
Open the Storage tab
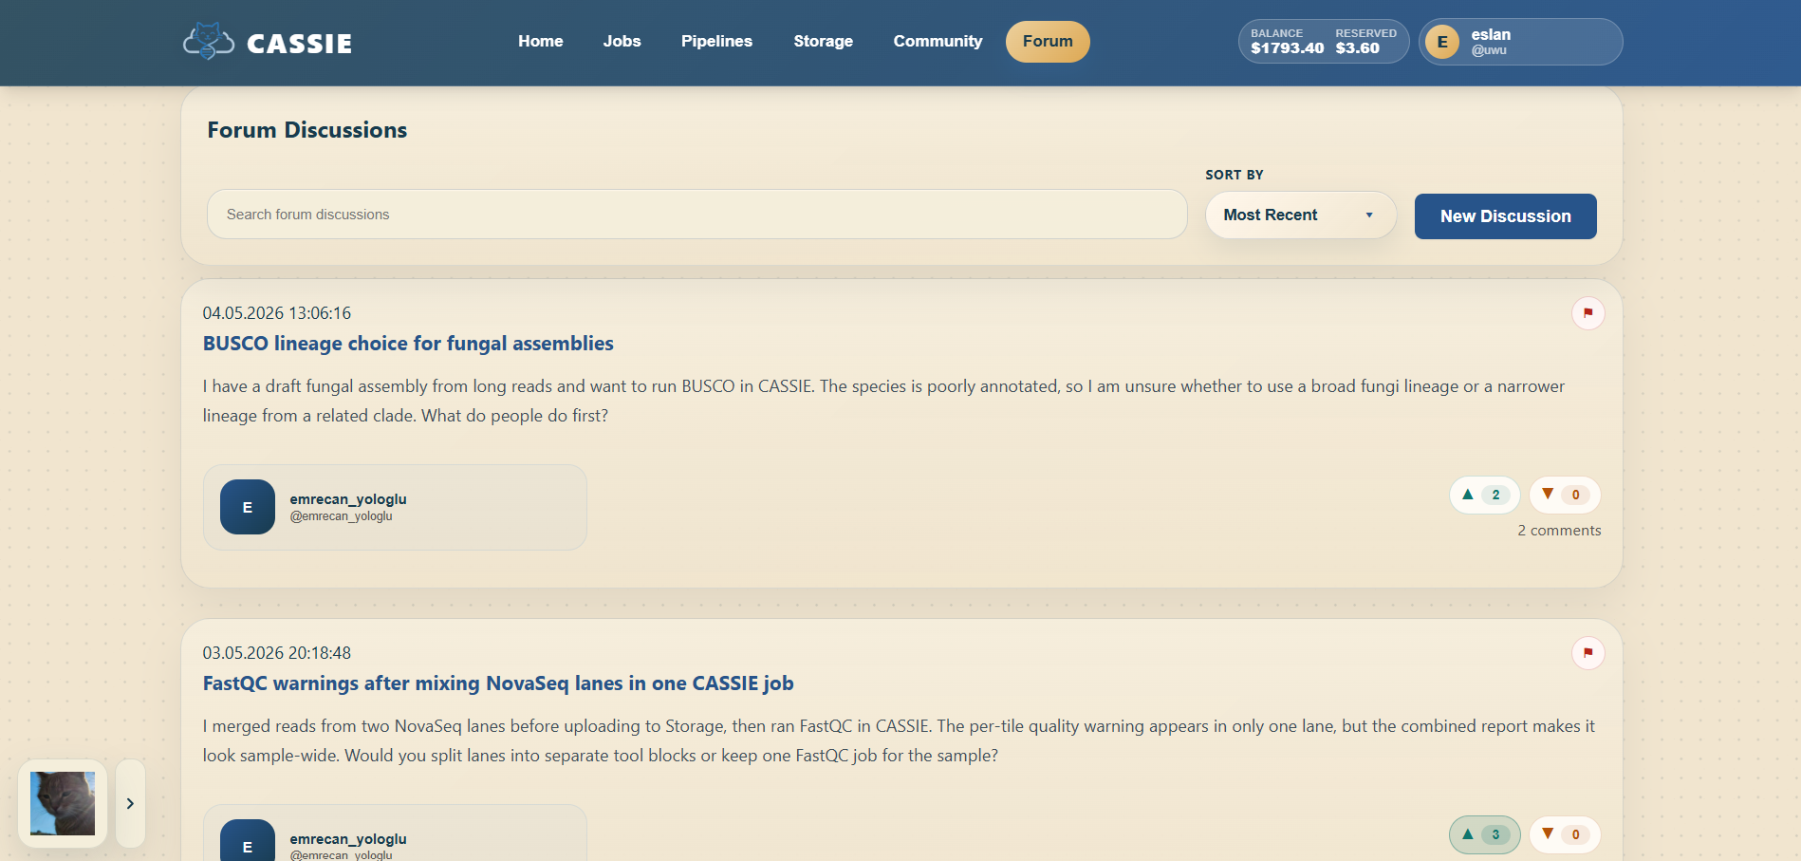[x=823, y=42]
